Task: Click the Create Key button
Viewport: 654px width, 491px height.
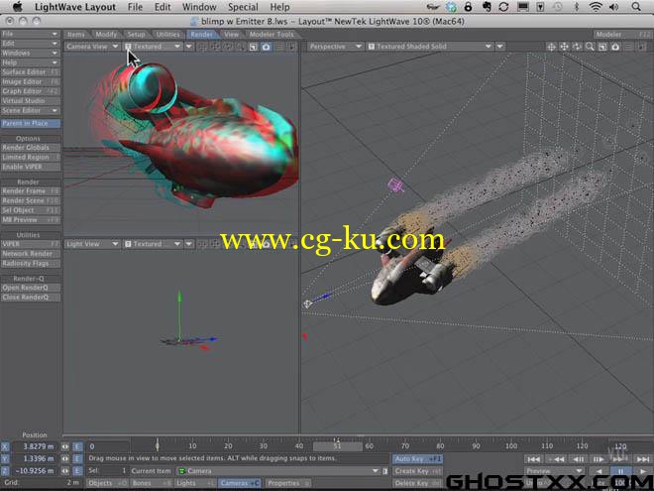Action: click(417, 471)
